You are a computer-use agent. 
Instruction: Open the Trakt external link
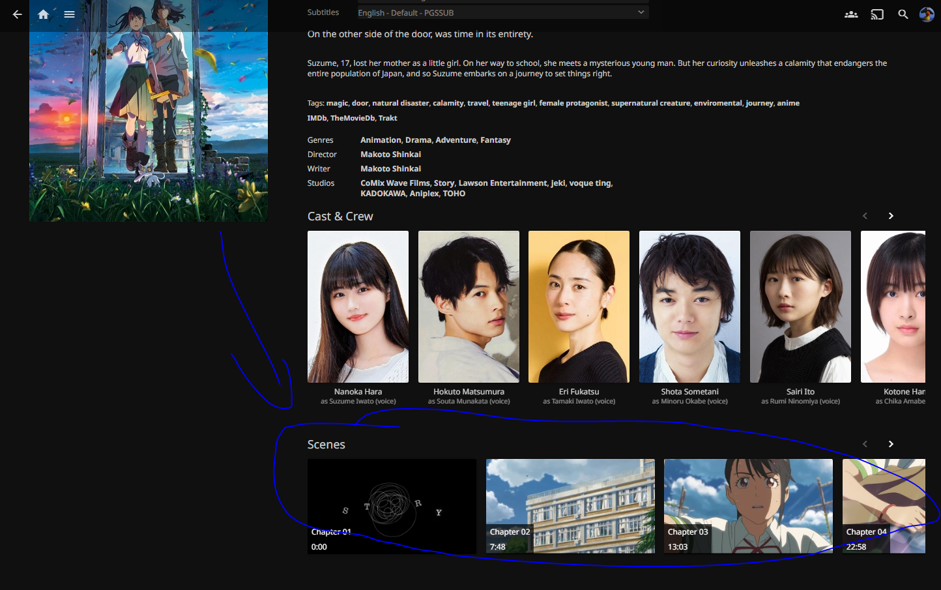tap(388, 118)
